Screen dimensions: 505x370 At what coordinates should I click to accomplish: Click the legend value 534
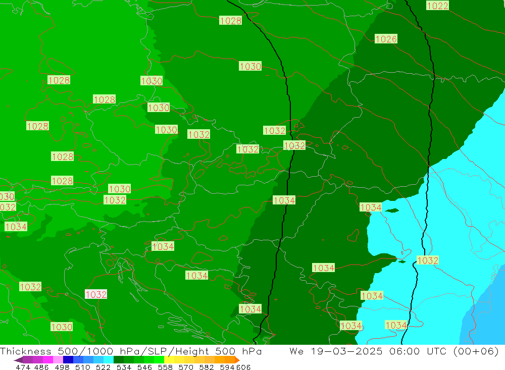tap(124, 367)
